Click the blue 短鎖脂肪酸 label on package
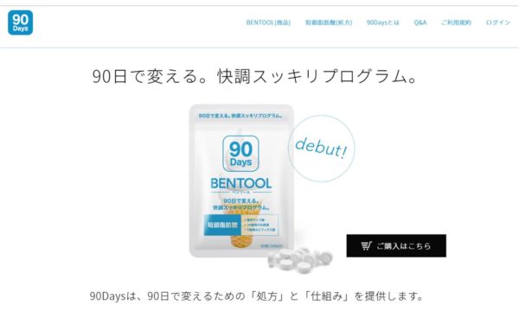Screen dimensions: 519x311 tap(222, 225)
